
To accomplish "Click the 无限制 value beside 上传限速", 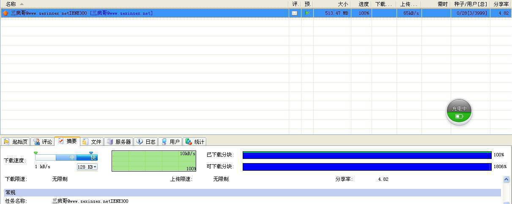I will pyautogui.click(x=221, y=179).
